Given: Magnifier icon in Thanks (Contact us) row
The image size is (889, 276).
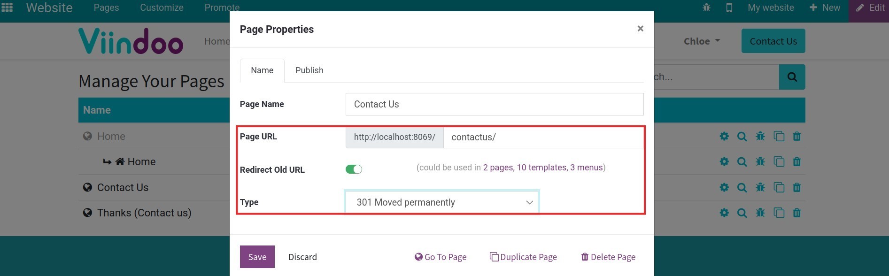Looking at the screenshot, I should (742, 213).
